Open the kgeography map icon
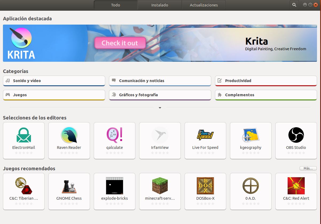 coord(251,135)
